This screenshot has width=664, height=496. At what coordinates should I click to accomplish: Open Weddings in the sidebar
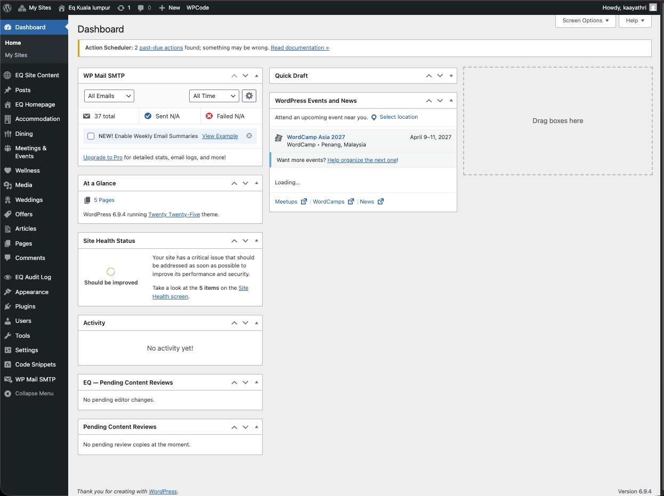[34, 200]
